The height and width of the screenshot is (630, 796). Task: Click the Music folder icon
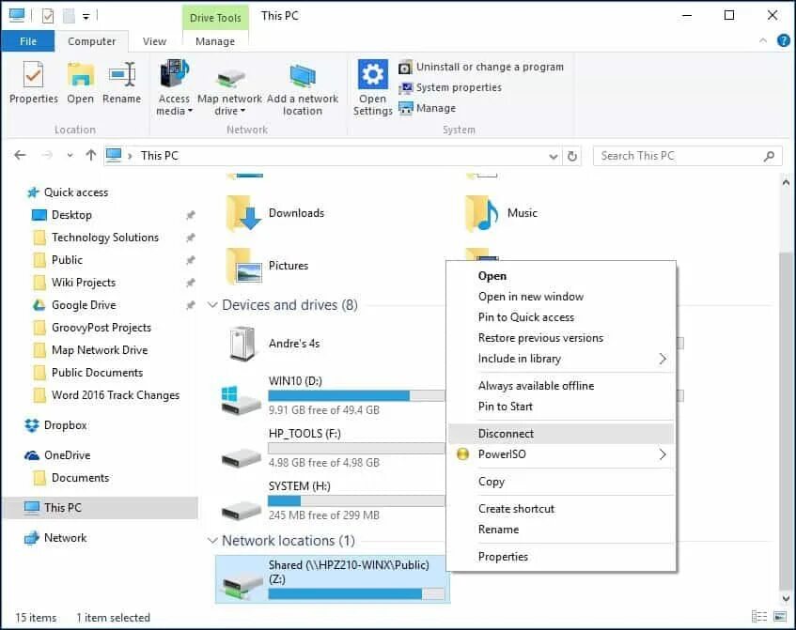pyautogui.click(x=482, y=213)
